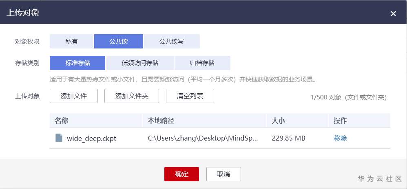Close the 上传对象 dialog with X
The height and width of the screenshot is (189, 407).
pos(393,14)
